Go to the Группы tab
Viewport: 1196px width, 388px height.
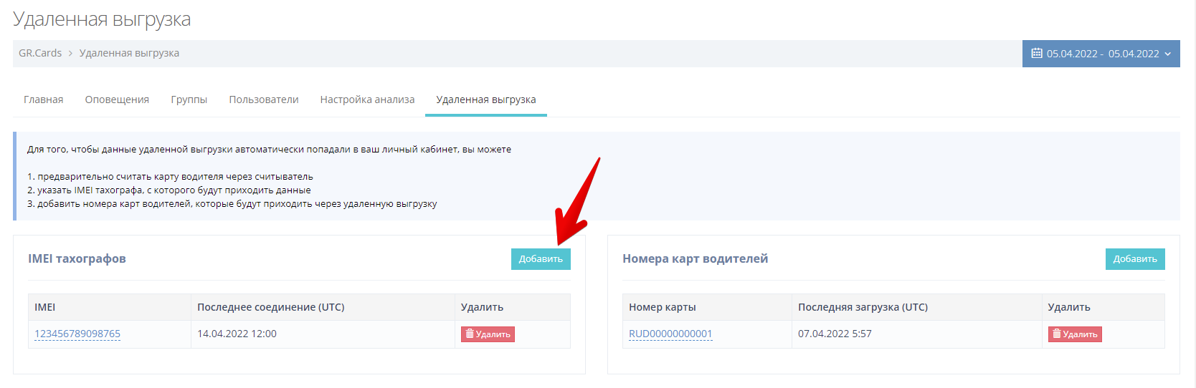tap(189, 100)
